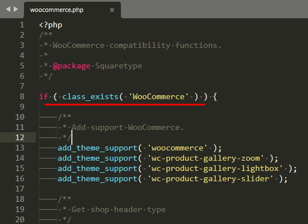The height and width of the screenshot is (224, 308).
Task: Click the word 'Squaretype'
Action: [x=119, y=66]
